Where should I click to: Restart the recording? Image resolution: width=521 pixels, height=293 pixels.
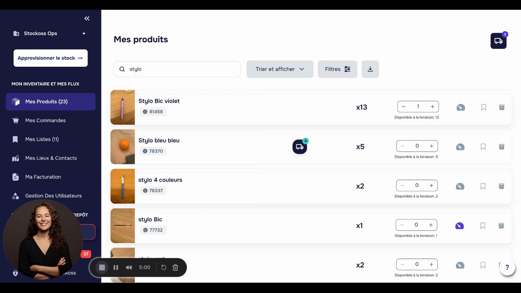click(164, 267)
